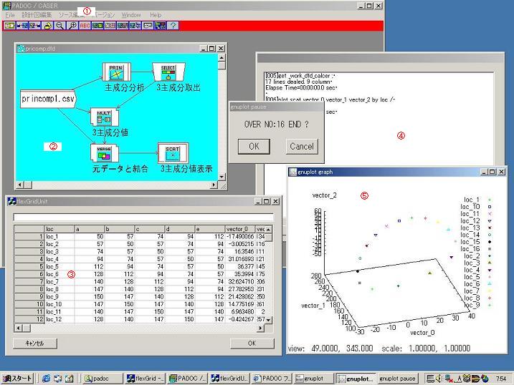Image resolution: width=514 pixels, height=385 pixels.
Task: Click the princomp1.csv data file node
Action: [47, 97]
